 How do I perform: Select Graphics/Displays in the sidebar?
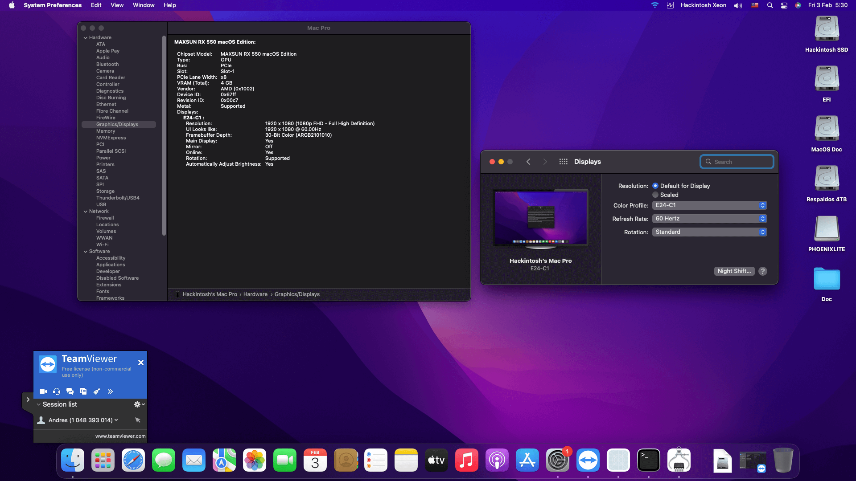[119, 125]
